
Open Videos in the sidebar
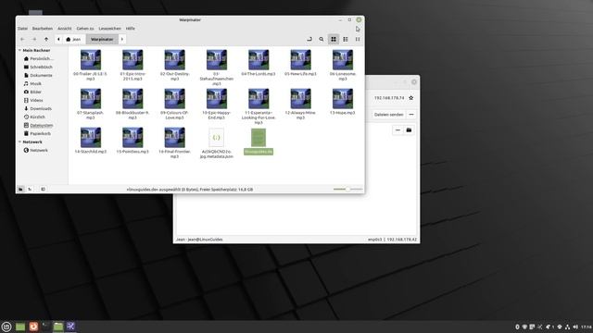[33, 101]
